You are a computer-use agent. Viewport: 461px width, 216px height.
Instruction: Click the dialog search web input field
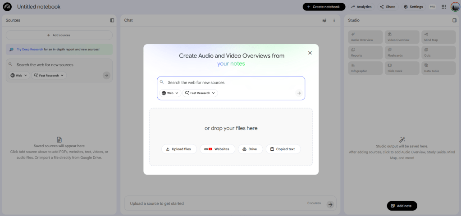tap(230, 83)
